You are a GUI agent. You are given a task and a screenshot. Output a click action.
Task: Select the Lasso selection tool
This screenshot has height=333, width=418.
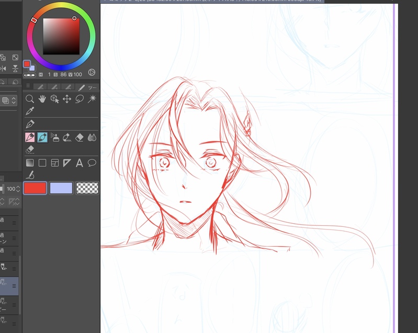pos(80,99)
